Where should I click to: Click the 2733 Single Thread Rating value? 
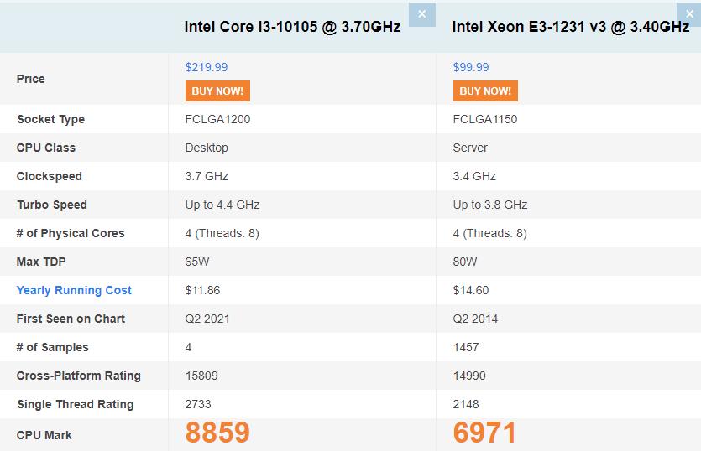pos(199,404)
